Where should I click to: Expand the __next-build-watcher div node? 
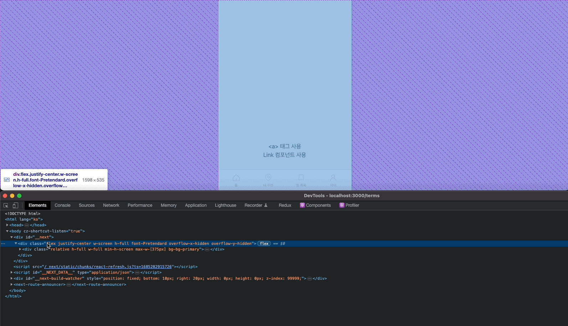pyautogui.click(x=11, y=278)
